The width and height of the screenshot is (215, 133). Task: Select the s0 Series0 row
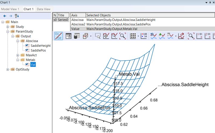pos(61,20)
